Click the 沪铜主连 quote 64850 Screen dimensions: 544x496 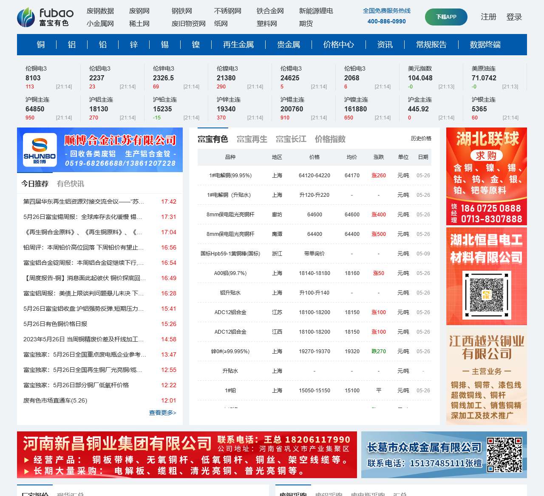[48, 108]
